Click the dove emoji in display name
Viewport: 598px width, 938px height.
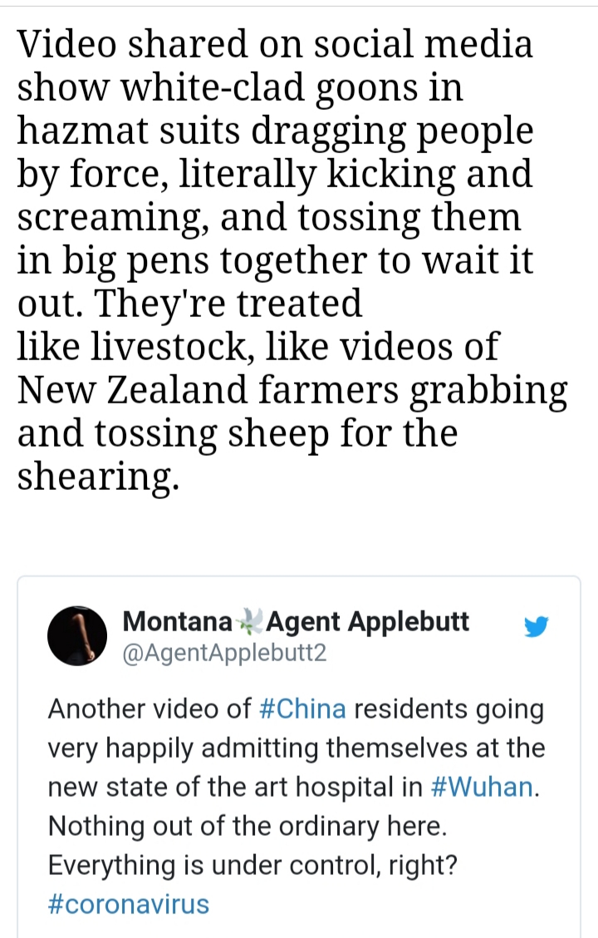tap(249, 621)
